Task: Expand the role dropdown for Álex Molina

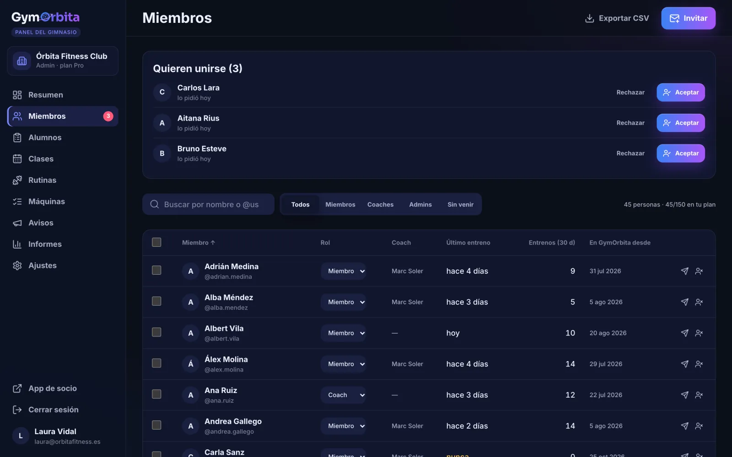Action: pyautogui.click(x=343, y=364)
